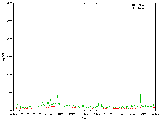
Task: Click the 02:00 x-axis label
Action: (x=25, y=114)
